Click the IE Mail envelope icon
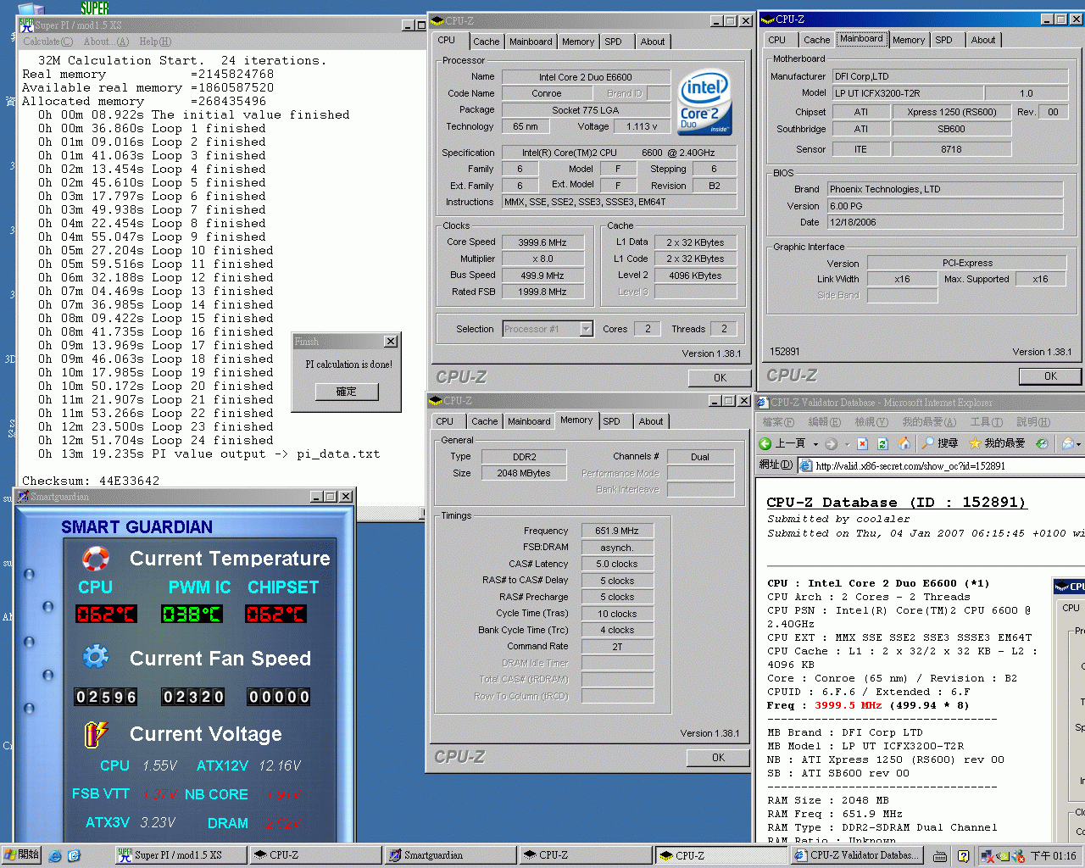The image size is (1085, 868). click(1067, 443)
